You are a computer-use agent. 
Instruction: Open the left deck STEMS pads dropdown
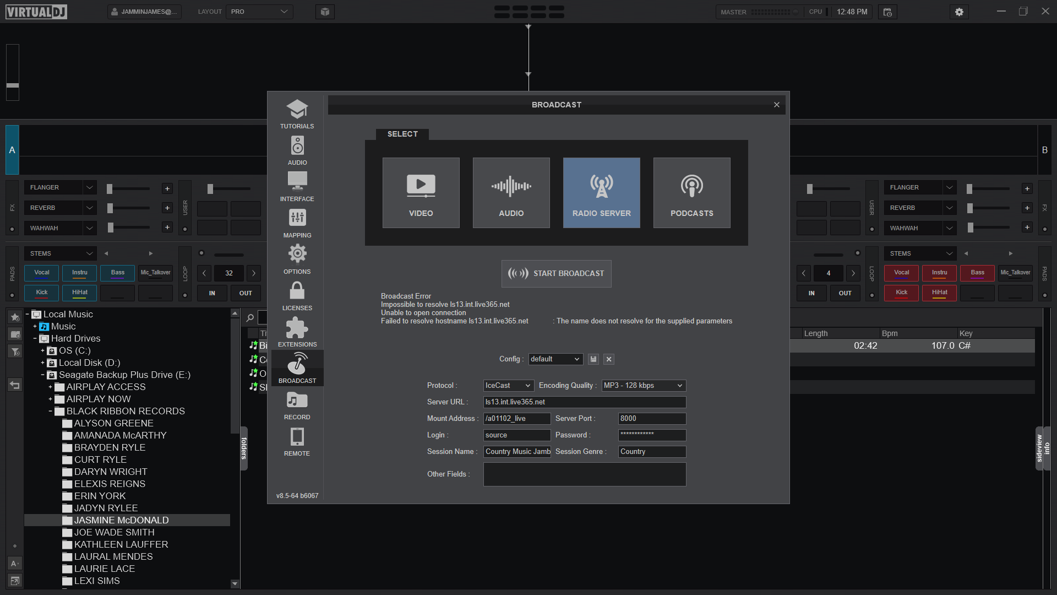click(x=60, y=253)
